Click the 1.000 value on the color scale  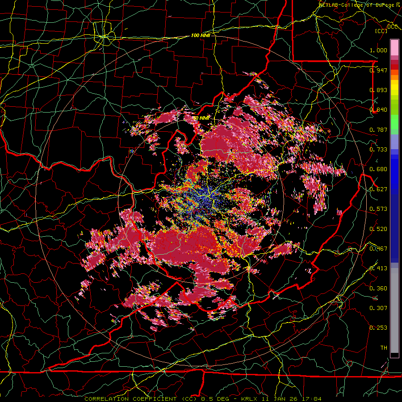378,50
